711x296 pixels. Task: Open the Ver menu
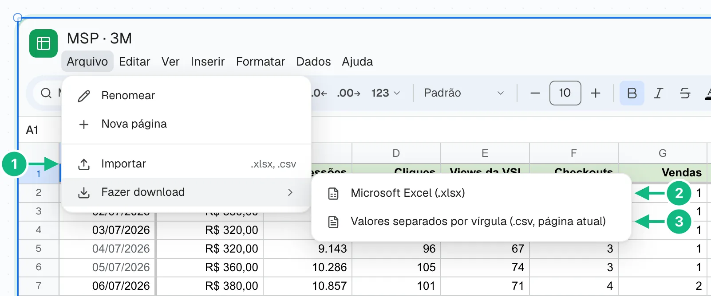point(170,62)
